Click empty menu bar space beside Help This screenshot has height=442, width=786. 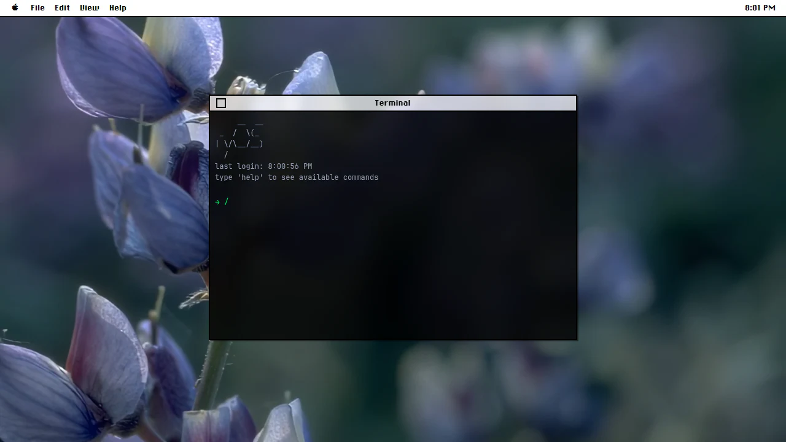[430, 8]
